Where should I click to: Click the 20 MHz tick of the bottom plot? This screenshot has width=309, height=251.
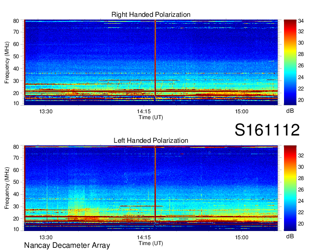click(x=16, y=219)
